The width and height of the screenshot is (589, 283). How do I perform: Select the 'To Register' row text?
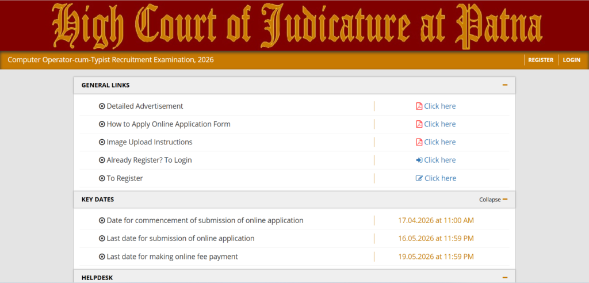point(125,178)
